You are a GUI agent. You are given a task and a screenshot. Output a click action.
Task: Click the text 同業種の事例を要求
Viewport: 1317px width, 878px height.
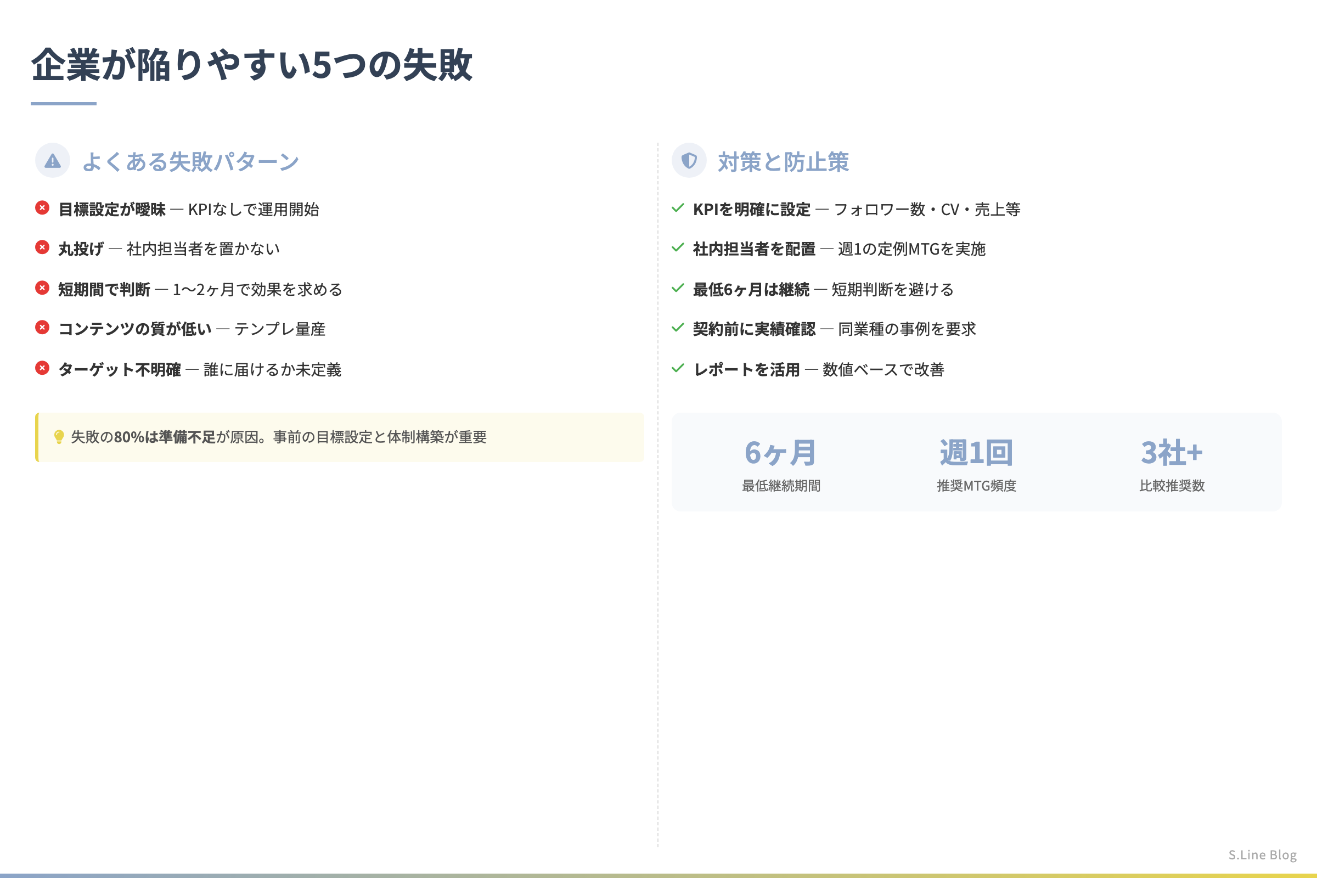click(x=907, y=329)
